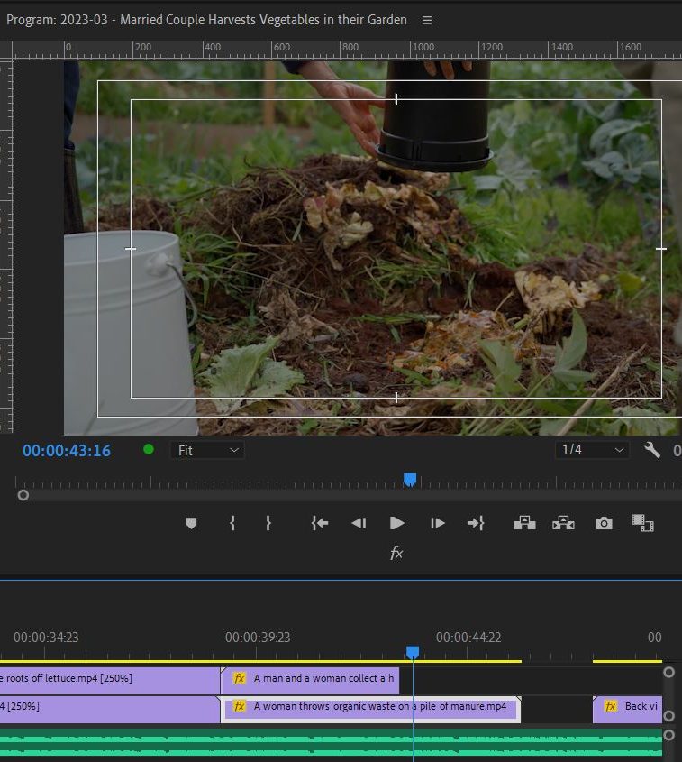The height and width of the screenshot is (762, 682).
Task: Click fx badge on 'A woman throws' clip
Action: tap(240, 706)
